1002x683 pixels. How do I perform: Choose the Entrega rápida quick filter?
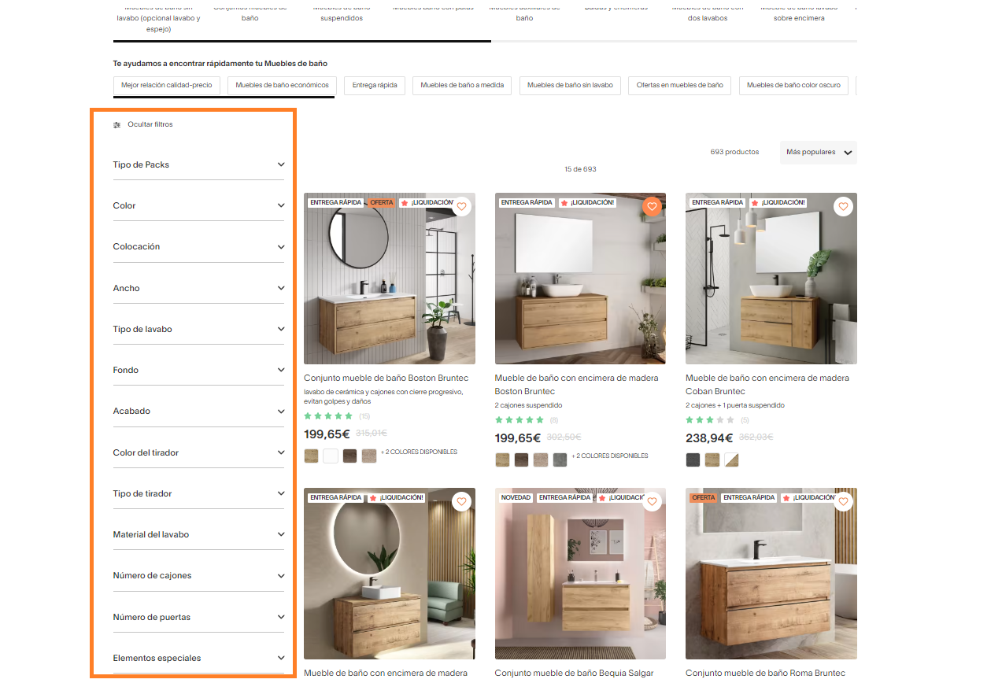375,85
